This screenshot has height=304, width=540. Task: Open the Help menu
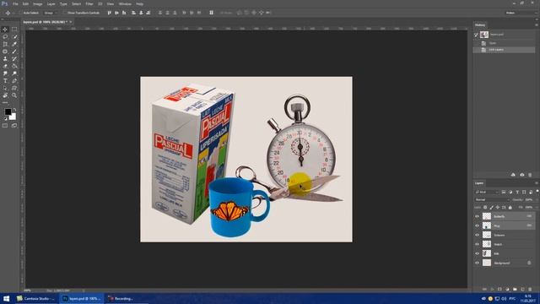139,3
